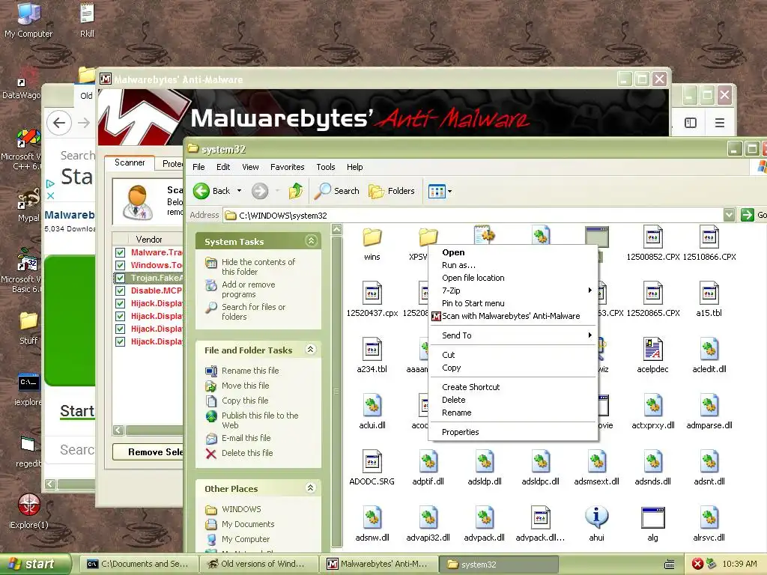Select the wins folder
Screen dimensions: 767x575
click(372, 244)
